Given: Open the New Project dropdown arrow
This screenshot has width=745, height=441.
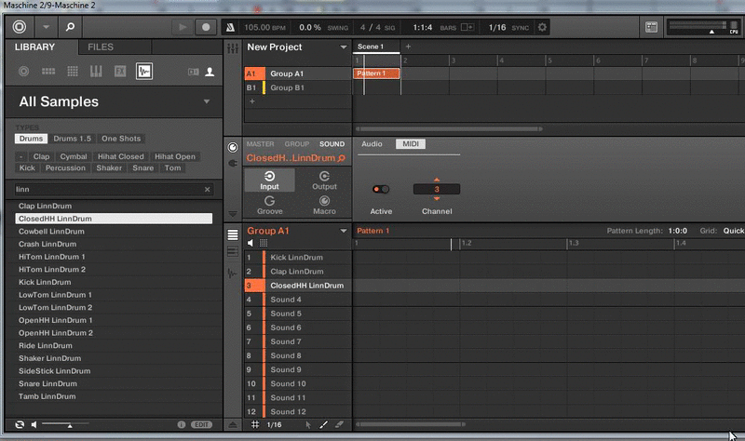Looking at the screenshot, I should pyautogui.click(x=344, y=47).
